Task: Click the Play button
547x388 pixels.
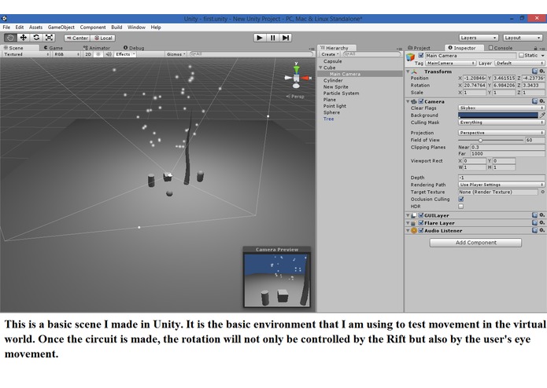Action: click(259, 38)
